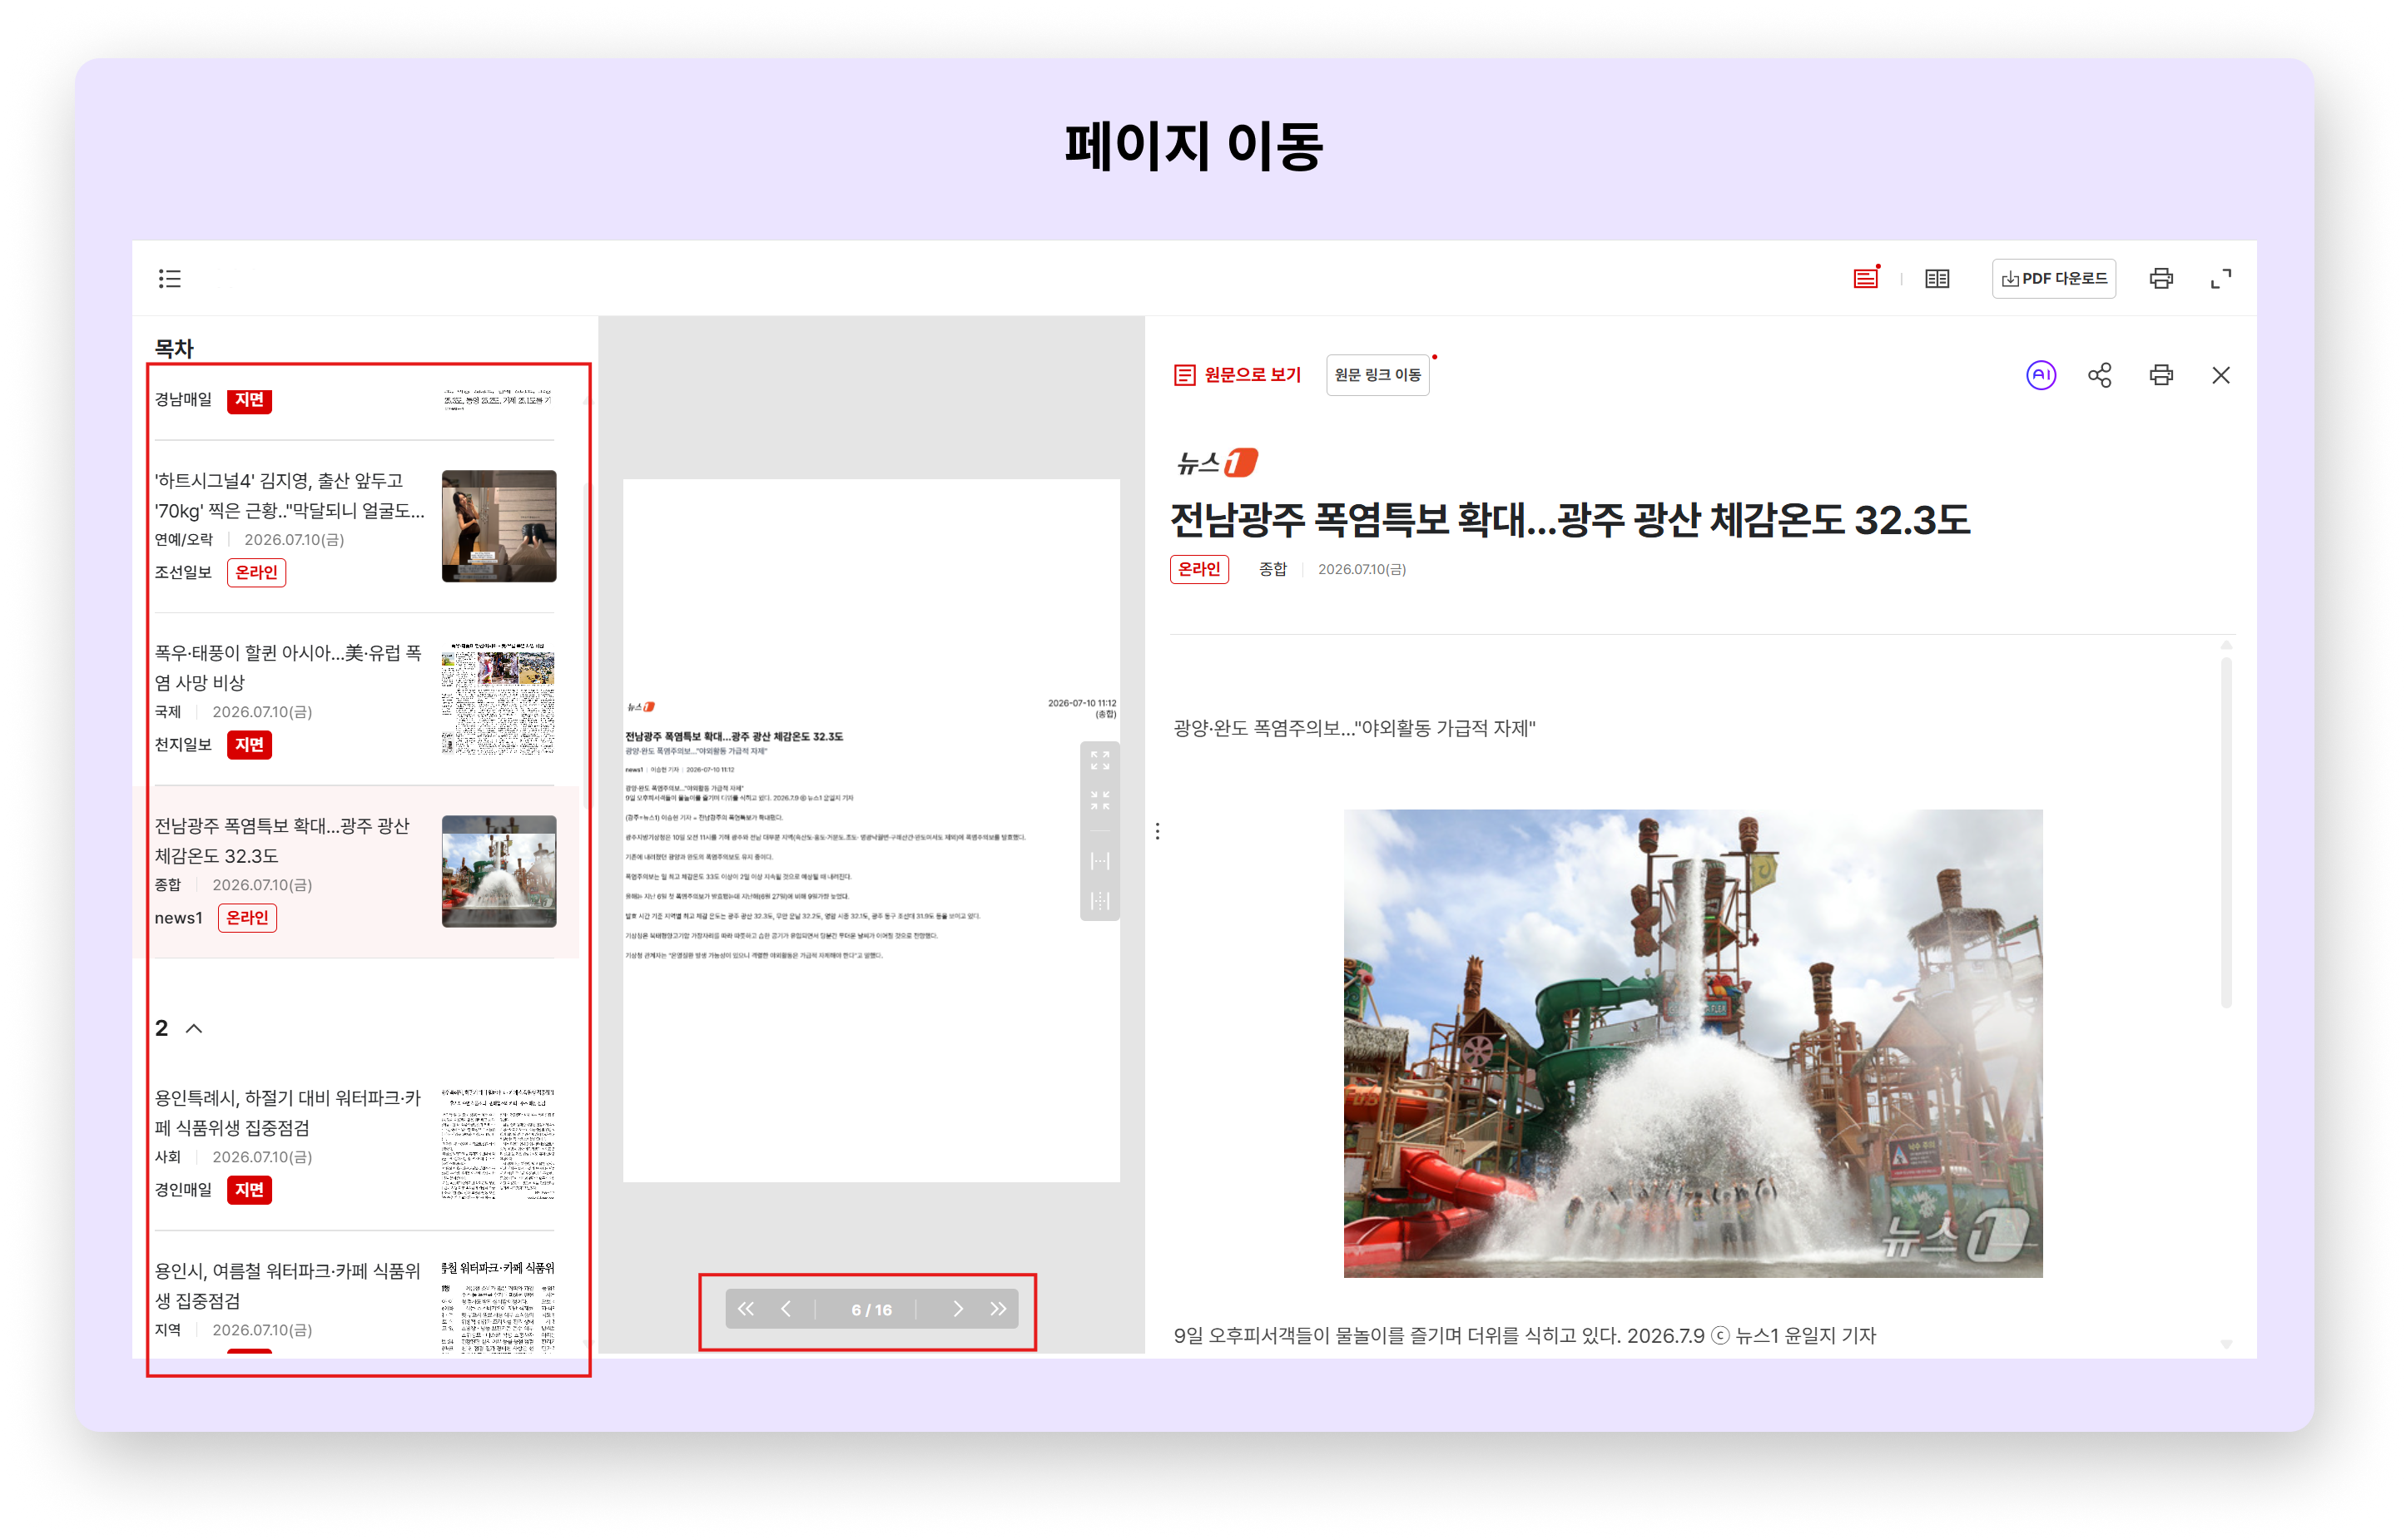Click the 경인매일 지면 badge
This screenshot has width=2406, height=1540.
click(x=249, y=1189)
